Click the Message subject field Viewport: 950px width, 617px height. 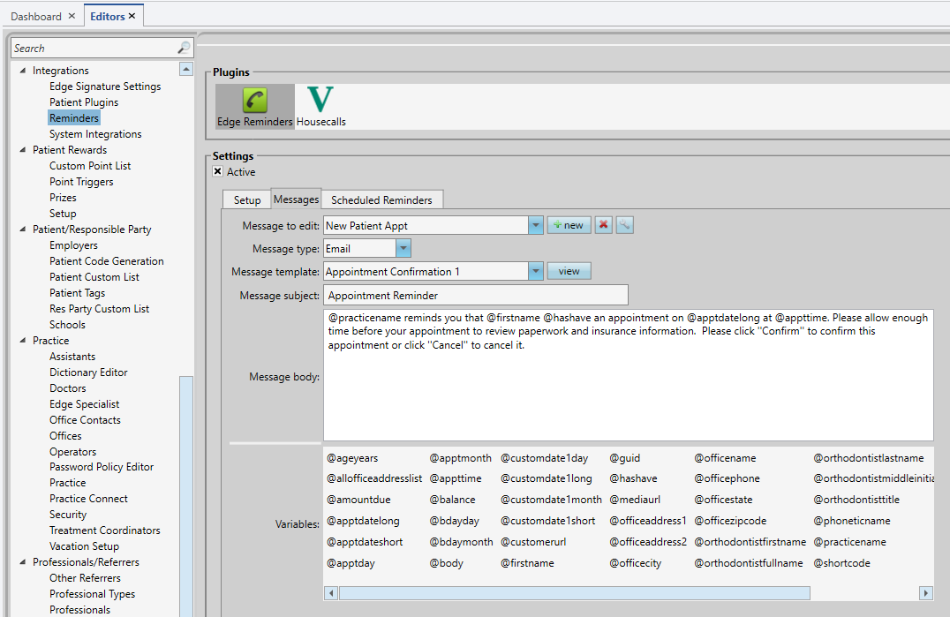pyautogui.click(x=476, y=296)
